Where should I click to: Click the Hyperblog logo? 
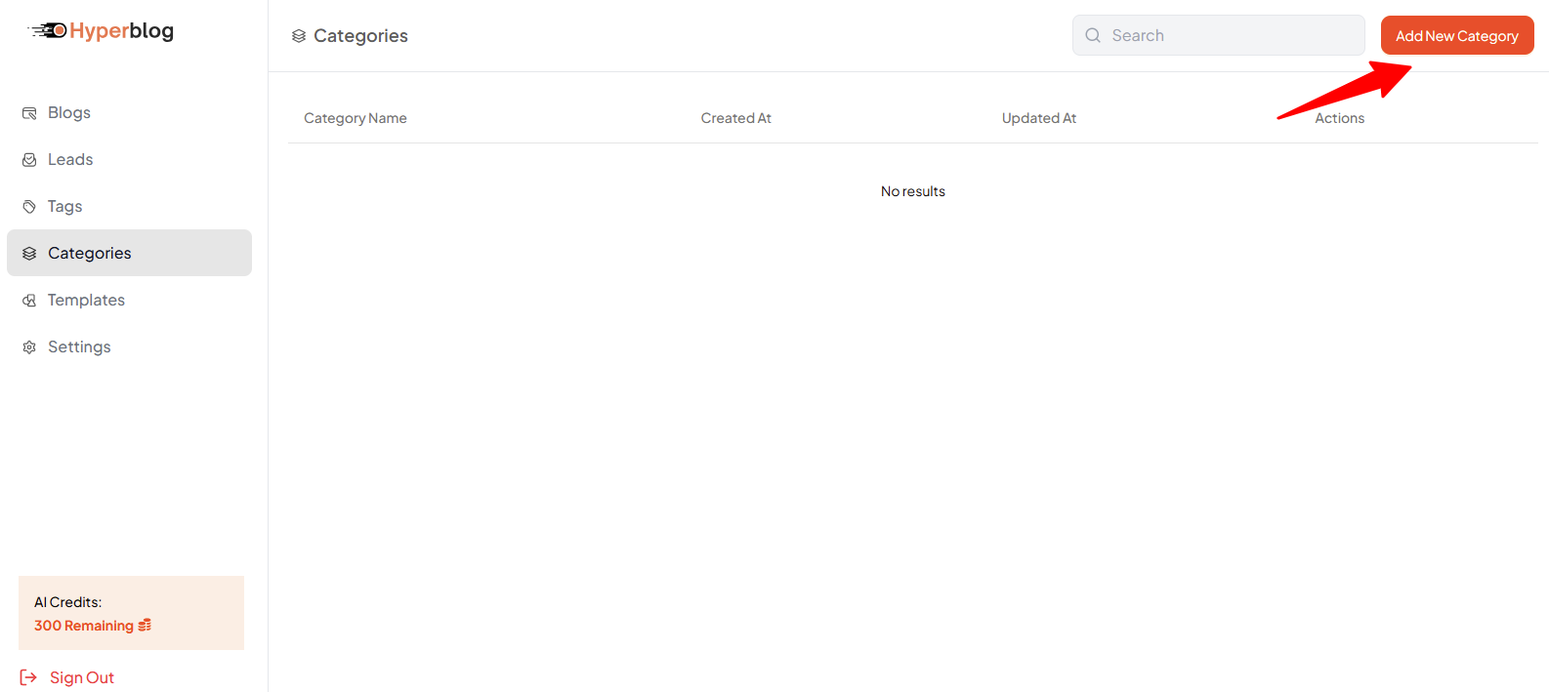coord(101,31)
